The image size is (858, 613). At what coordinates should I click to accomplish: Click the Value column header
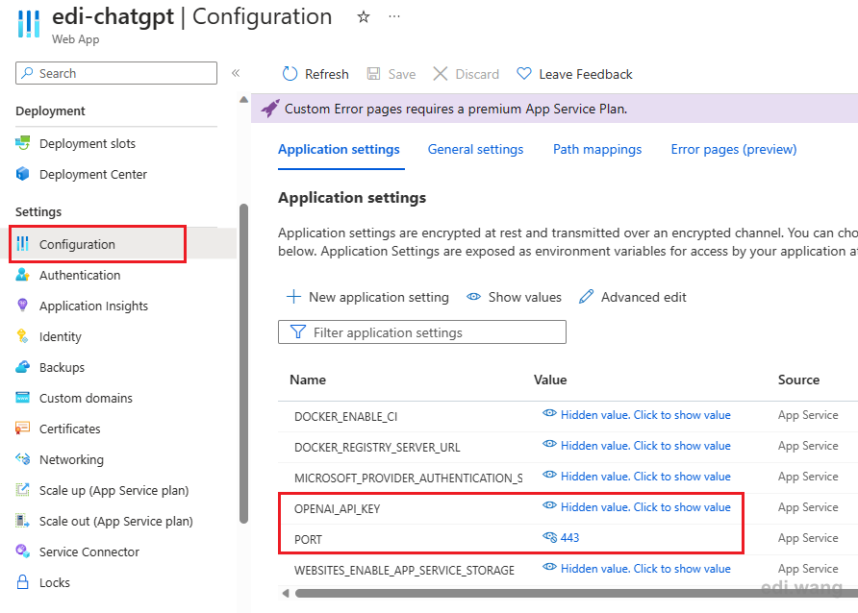tap(550, 380)
